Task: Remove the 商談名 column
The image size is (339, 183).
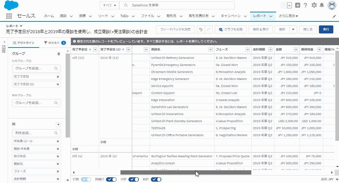Action: 58,164
